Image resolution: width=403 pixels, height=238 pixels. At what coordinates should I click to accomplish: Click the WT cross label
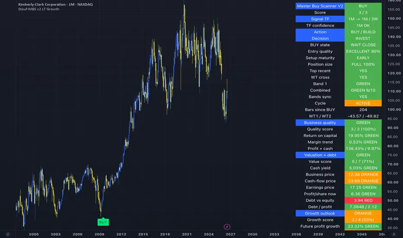320,77
